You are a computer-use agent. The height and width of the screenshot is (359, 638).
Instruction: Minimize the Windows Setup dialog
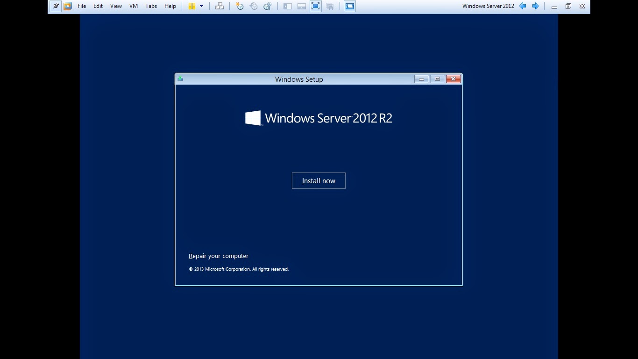(421, 79)
